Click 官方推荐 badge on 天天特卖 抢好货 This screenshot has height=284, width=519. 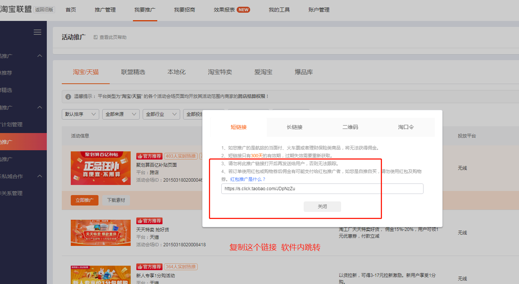pos(149,221)
